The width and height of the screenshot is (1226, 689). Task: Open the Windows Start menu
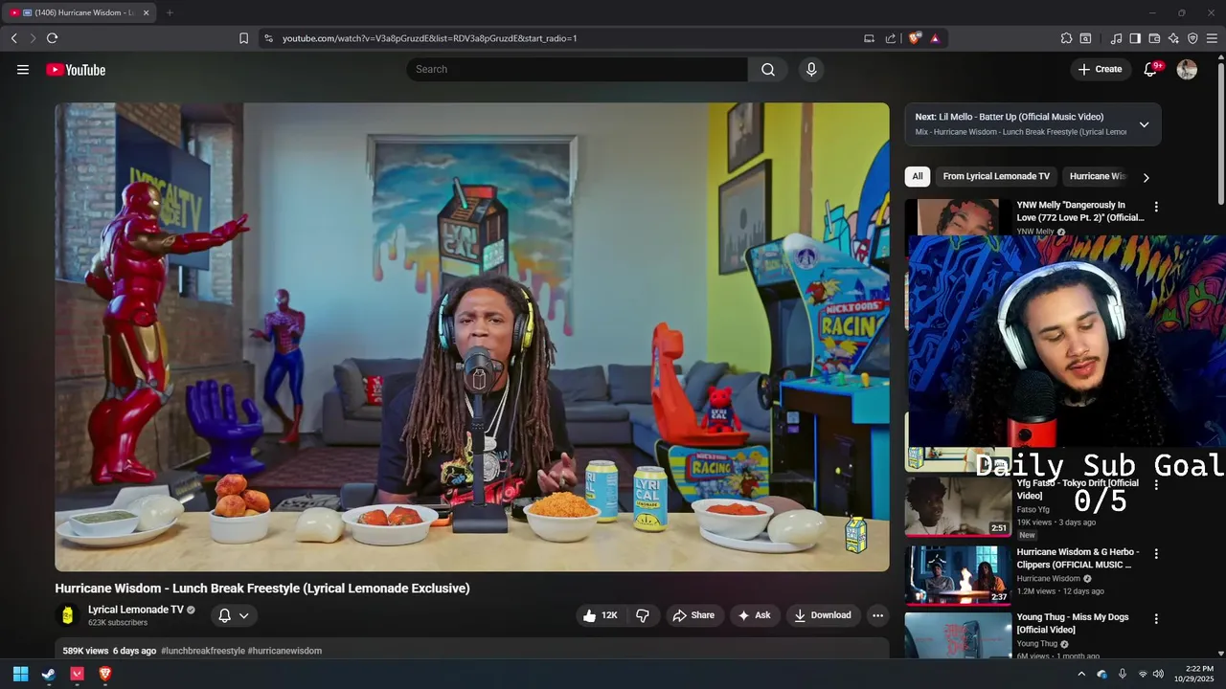coord(20,674)
